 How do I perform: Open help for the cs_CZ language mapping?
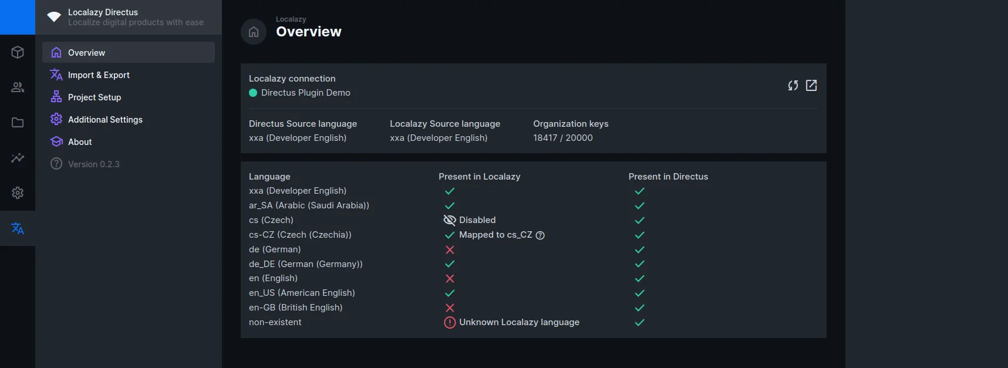pos(540,235)
